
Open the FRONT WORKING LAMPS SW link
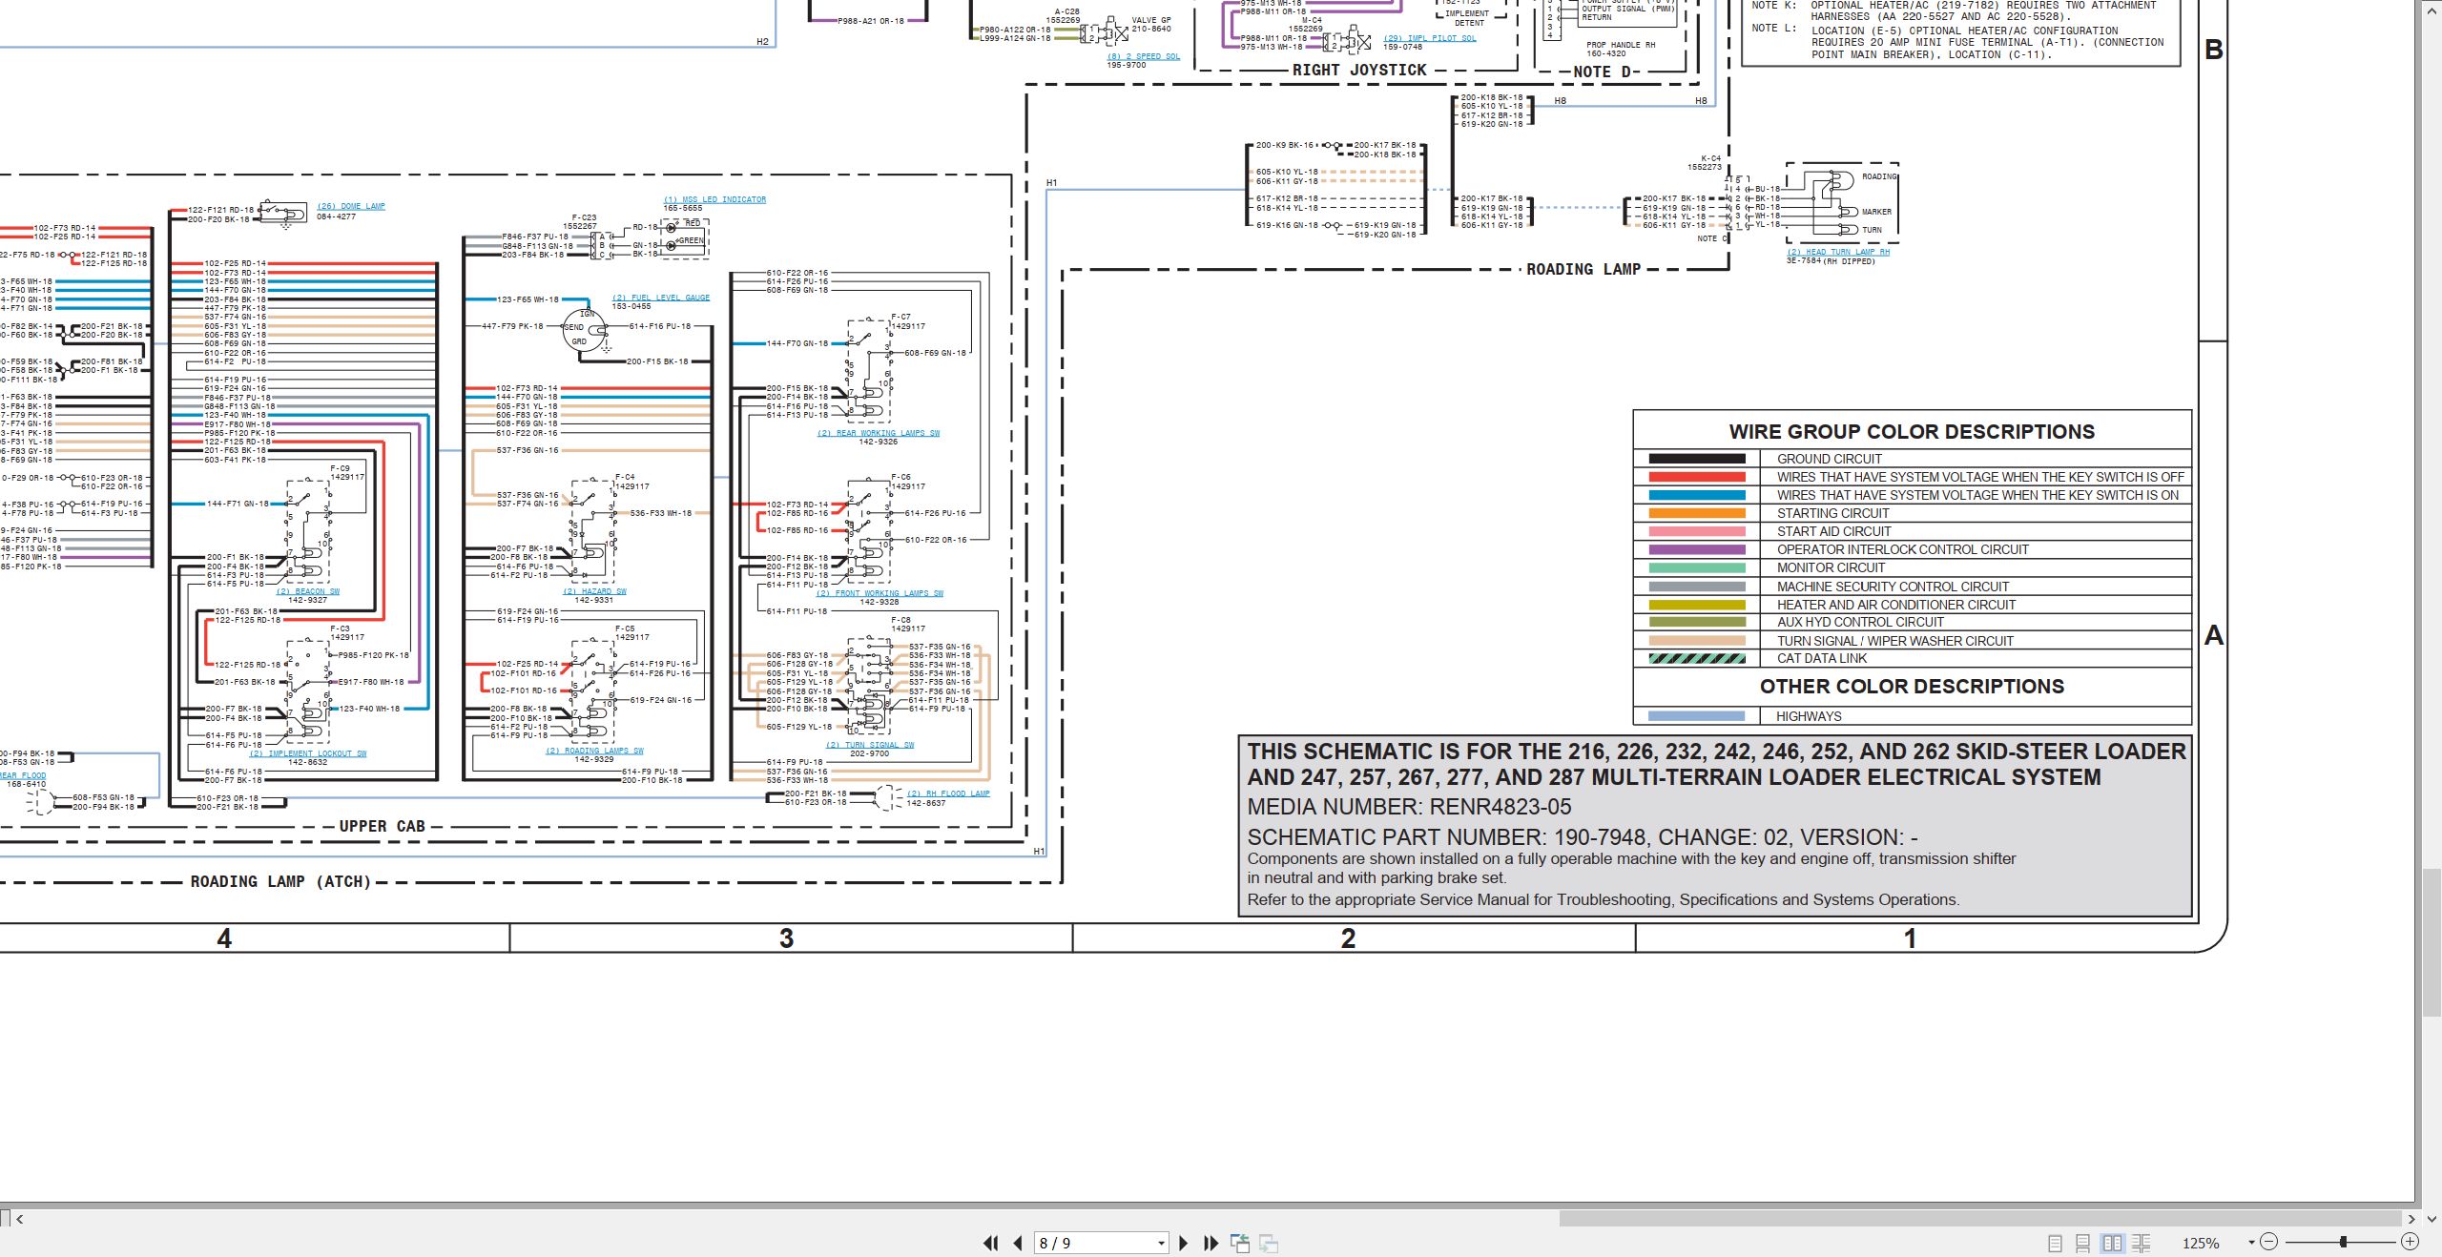(880, 593)
